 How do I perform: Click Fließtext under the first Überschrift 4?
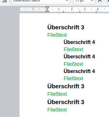73,49
